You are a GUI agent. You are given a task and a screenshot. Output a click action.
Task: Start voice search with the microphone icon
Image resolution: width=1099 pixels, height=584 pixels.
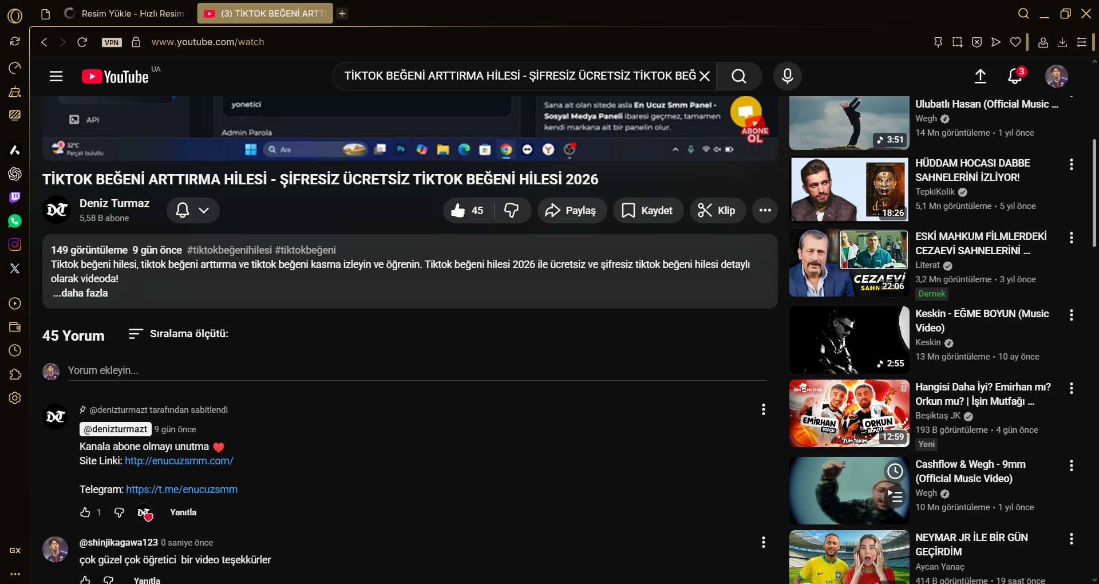(x=788, y=76)
